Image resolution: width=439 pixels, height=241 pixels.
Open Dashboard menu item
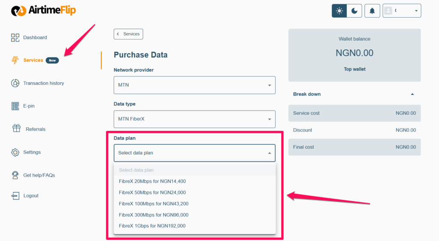click(35, 37)
